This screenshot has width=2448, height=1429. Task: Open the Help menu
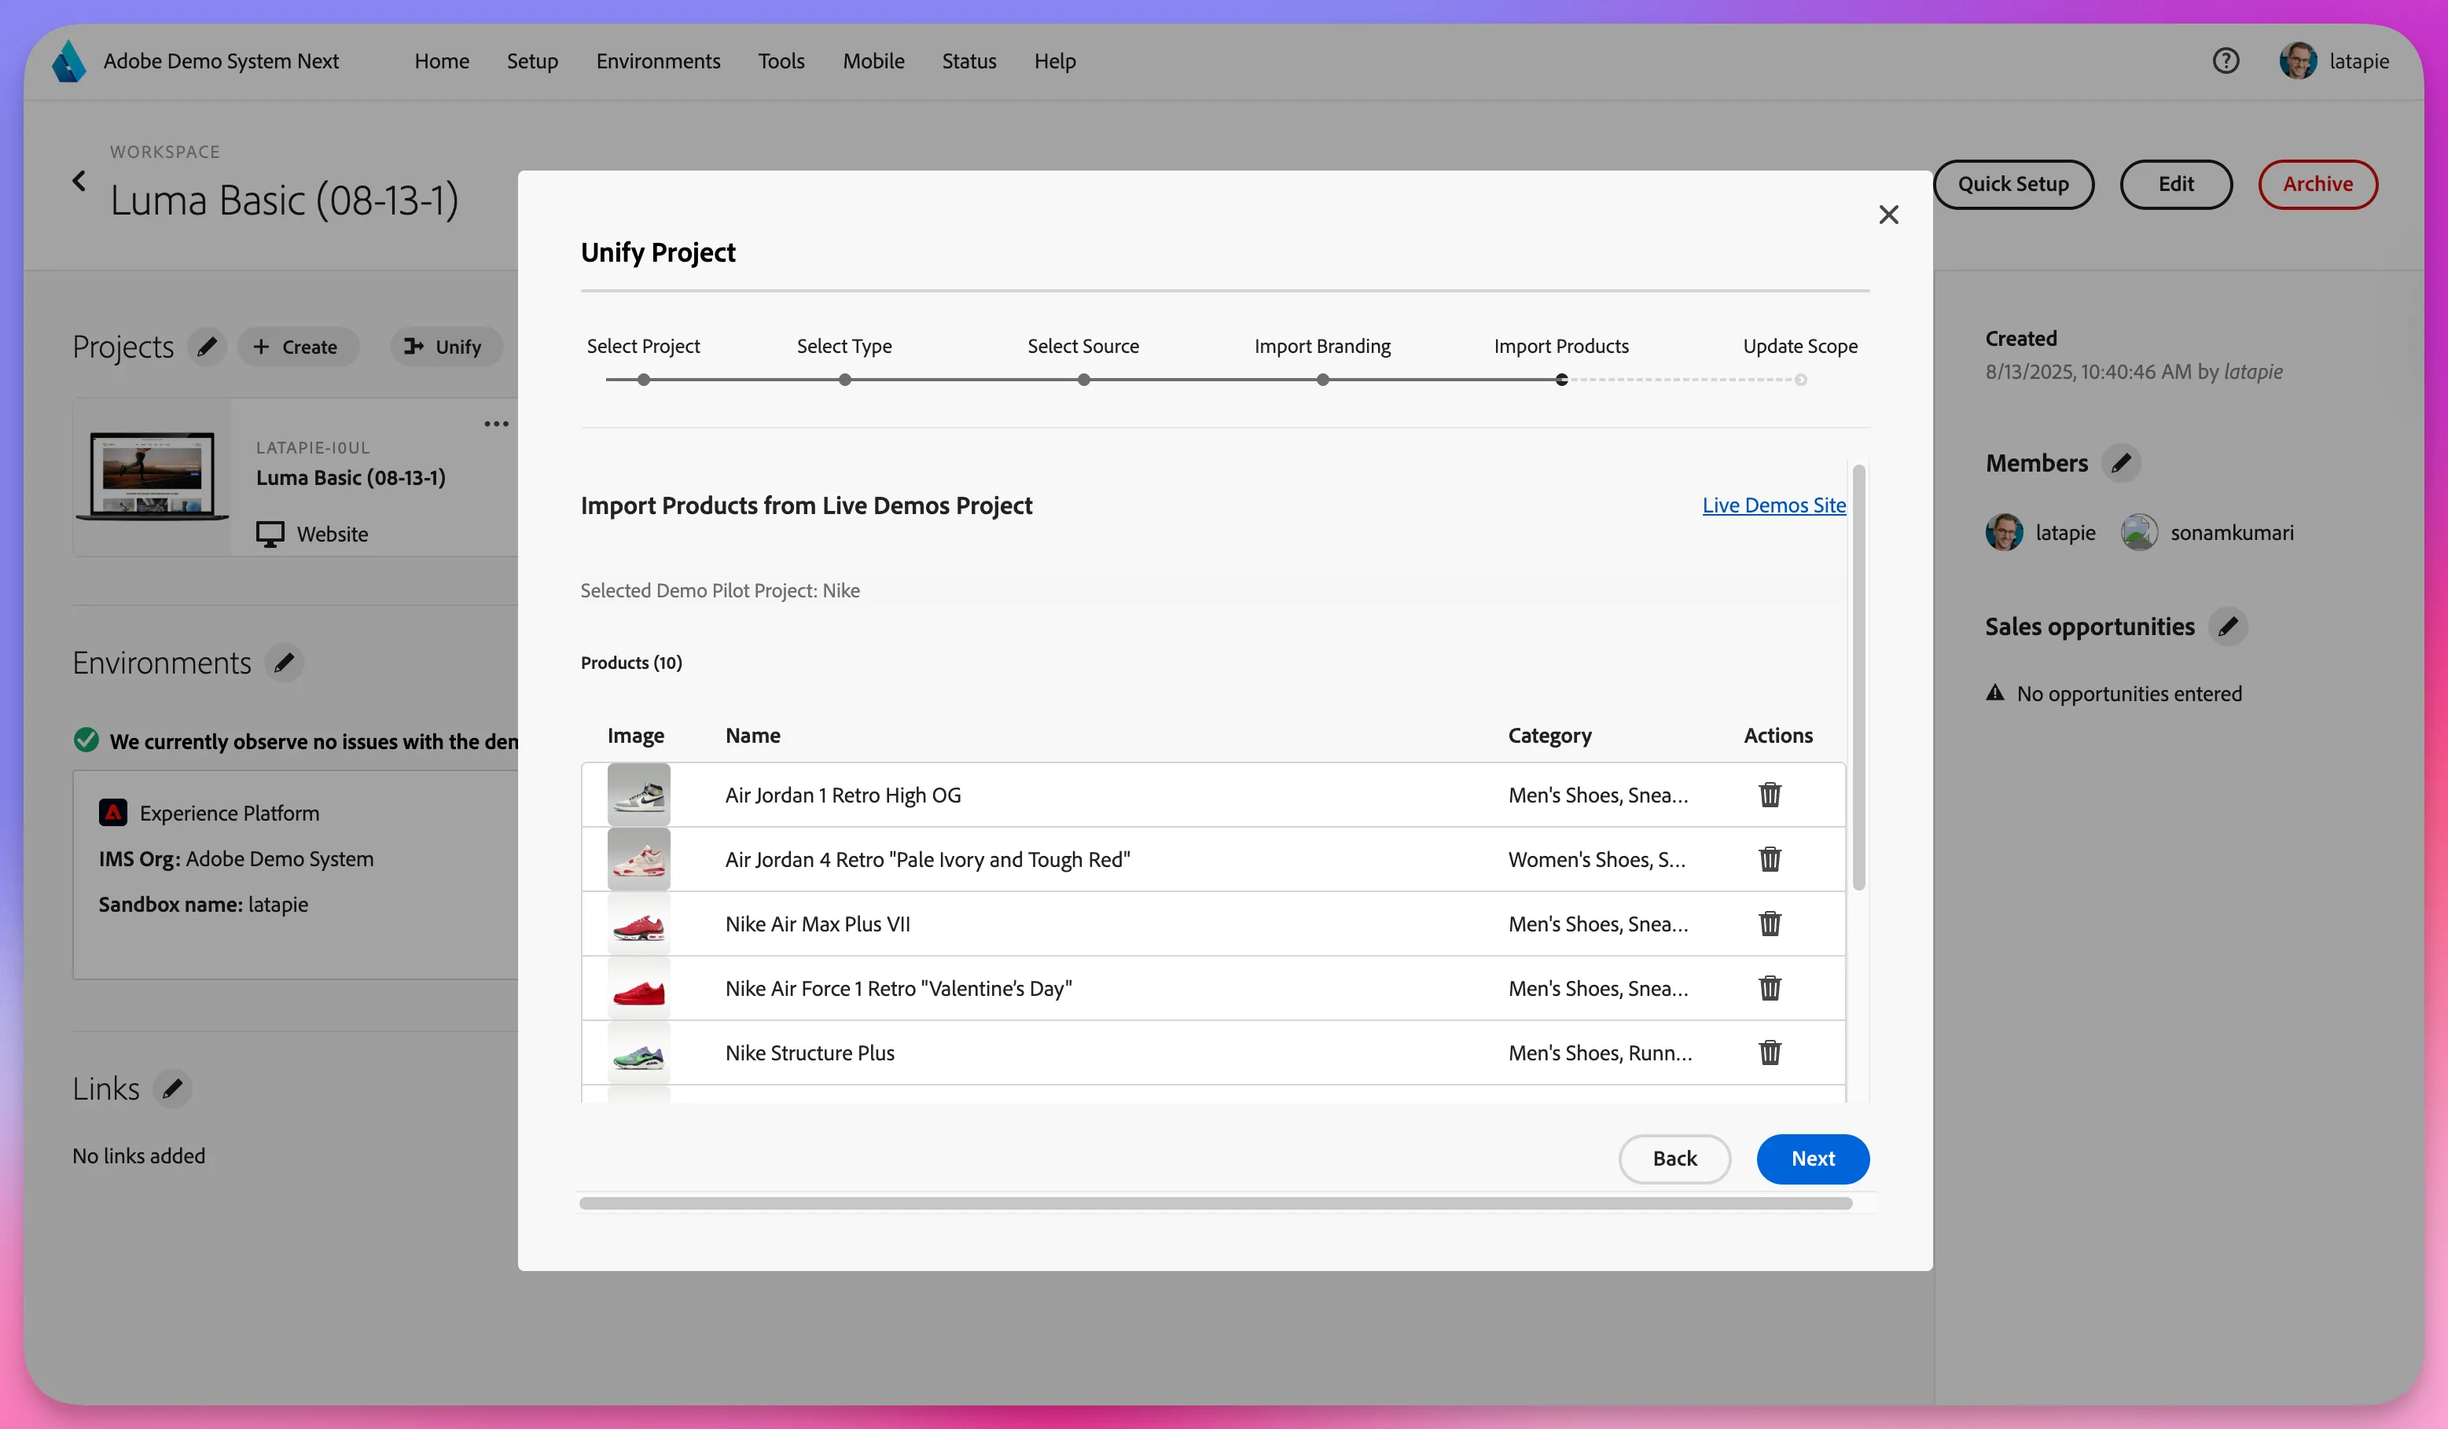1054,61
